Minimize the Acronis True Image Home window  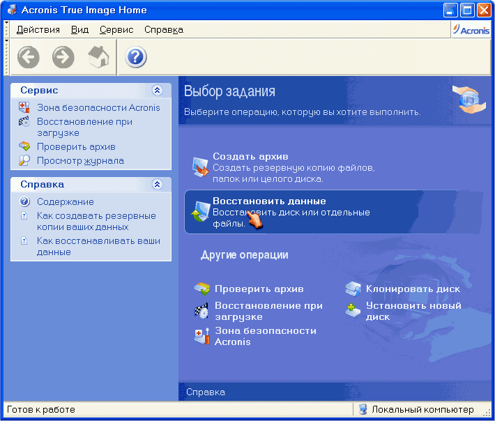pos(450,10)
